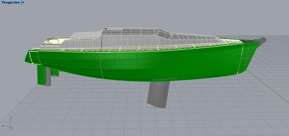This screenshot has width=289, height=136.
Task: Click the empty gray background above the boat
Action: 162,13
